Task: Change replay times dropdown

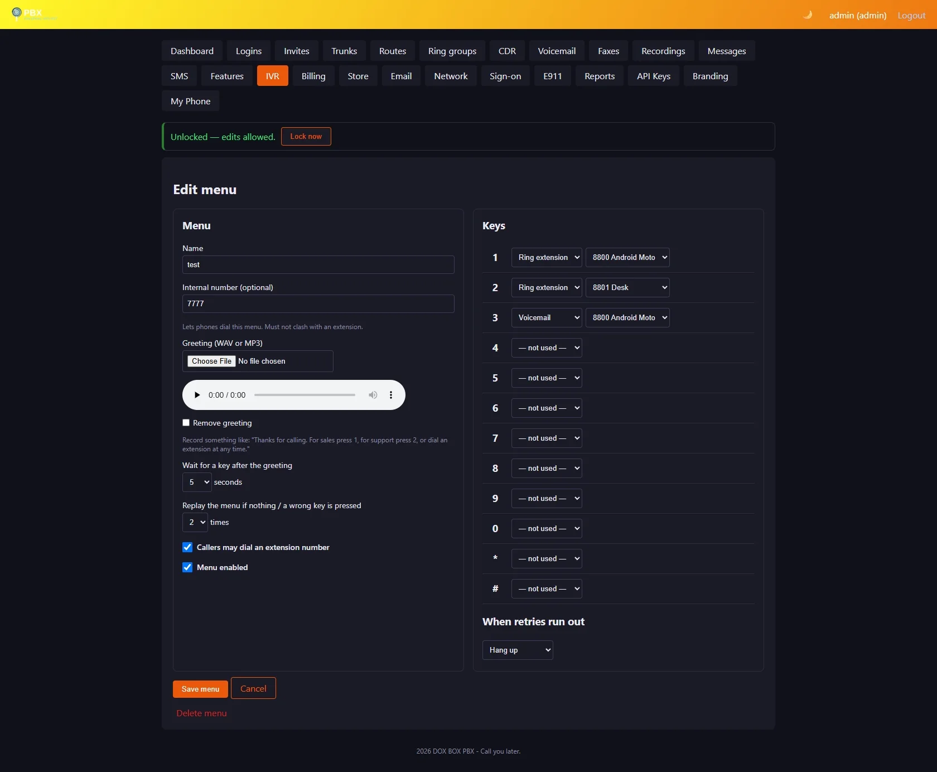Action: (195, 522)
